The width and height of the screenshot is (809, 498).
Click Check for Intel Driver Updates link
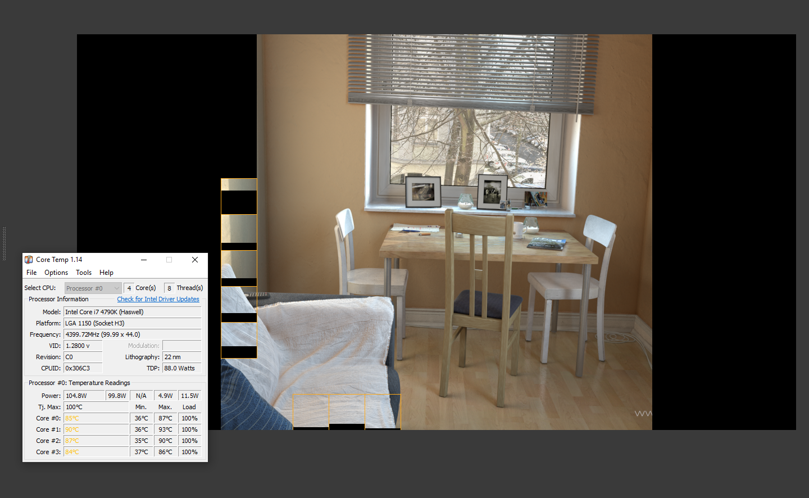coord(158,299)
